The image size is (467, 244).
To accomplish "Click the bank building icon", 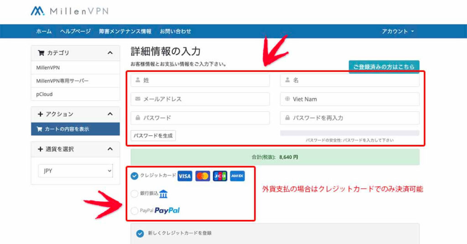I will pyautogui.click(x=163, y=194).
